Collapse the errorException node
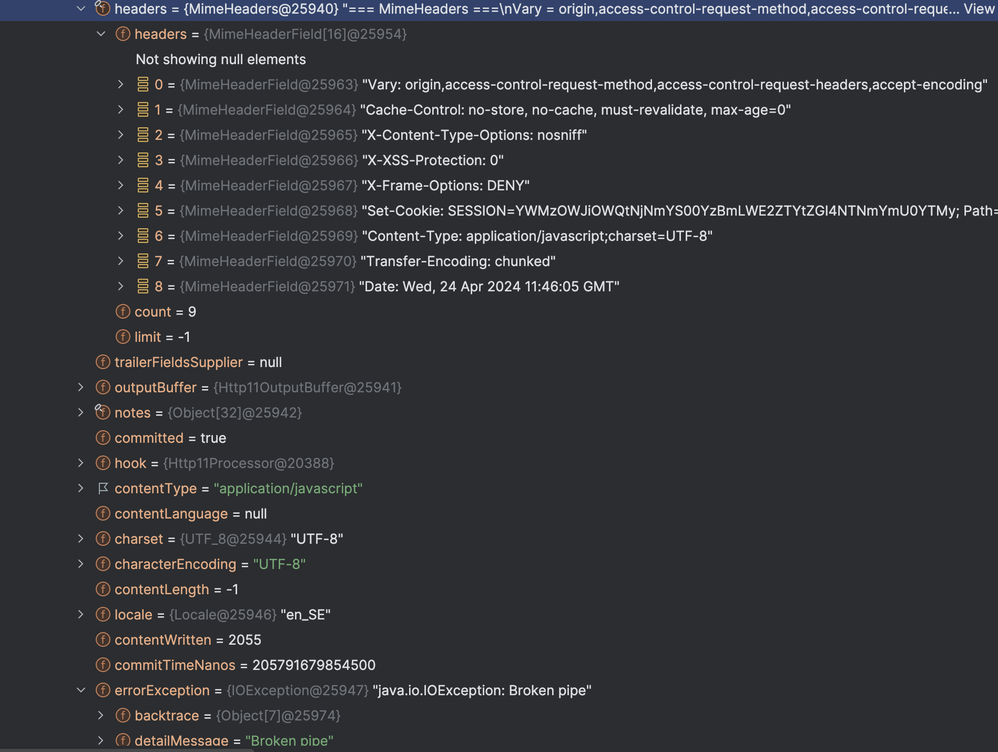Image resolution: width=998 pixels, height=752 pixels. point(80,690)
